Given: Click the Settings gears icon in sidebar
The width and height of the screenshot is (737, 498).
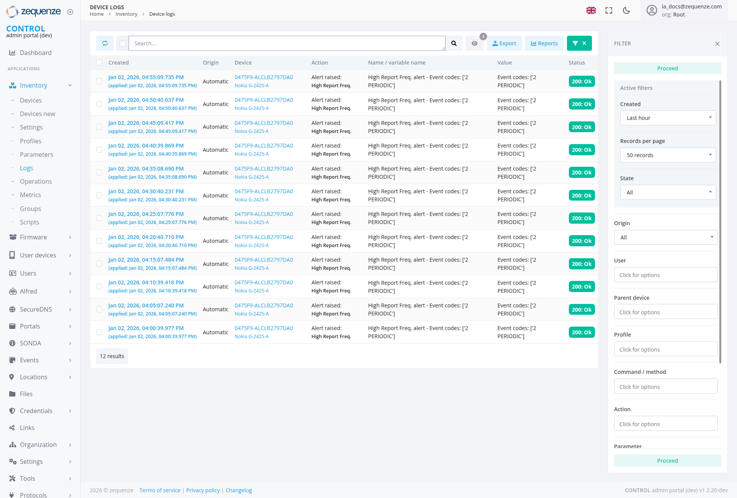Looking at the screenshot, I should tap(13, 461).
